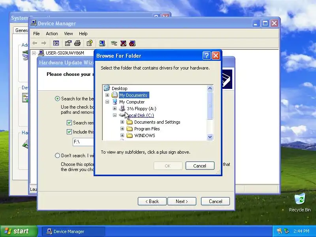
Task: Click the Uninstall device toolbar icon
Action: (x=123, y=43)
